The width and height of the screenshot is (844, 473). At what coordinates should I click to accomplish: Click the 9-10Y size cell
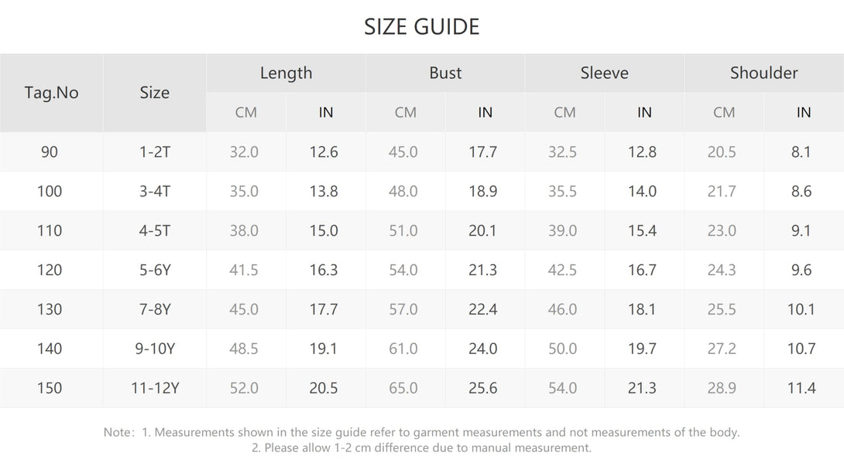tap(154, 349)
